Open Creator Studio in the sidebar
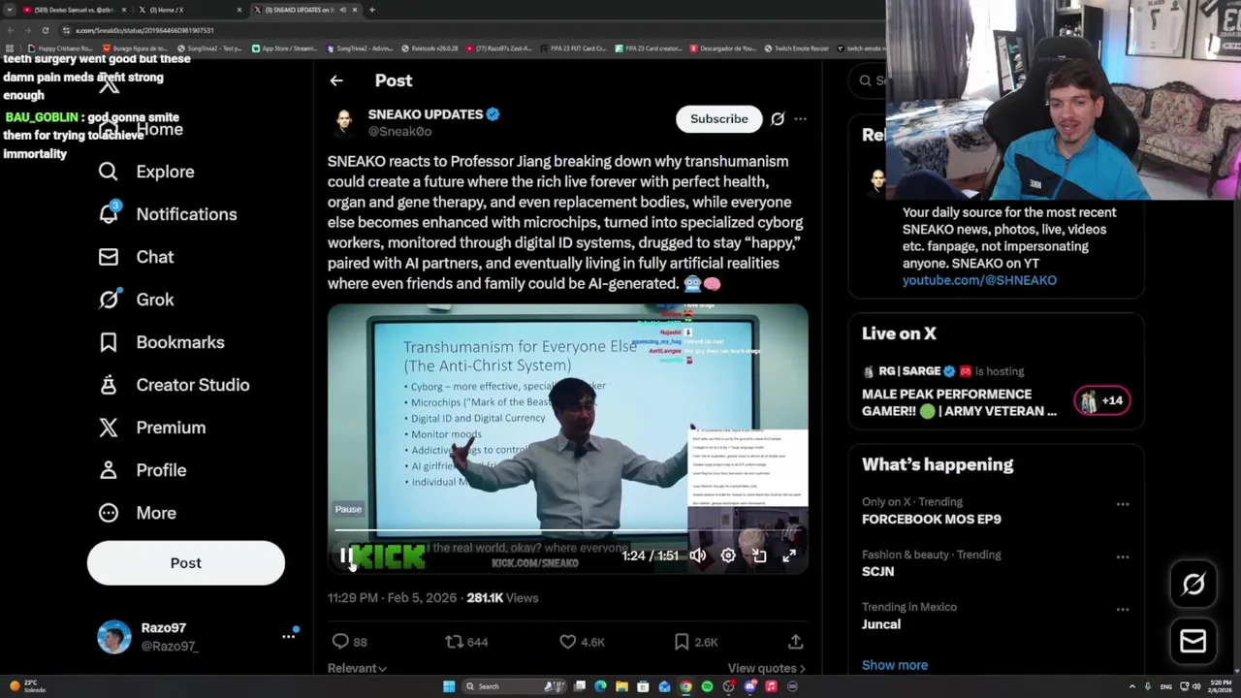 coord(175,385)
